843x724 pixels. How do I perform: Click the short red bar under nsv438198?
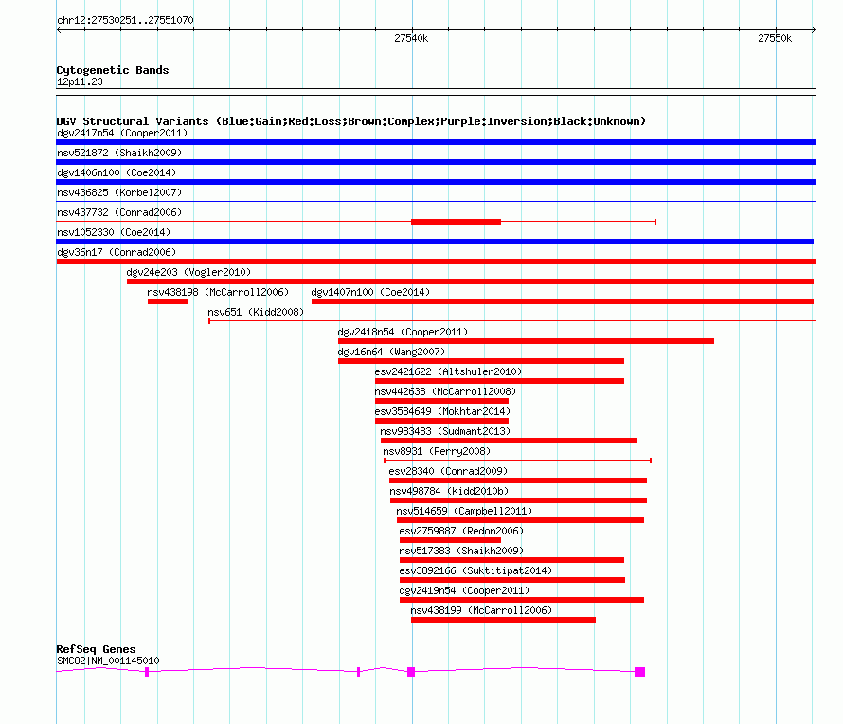[168, 301]
